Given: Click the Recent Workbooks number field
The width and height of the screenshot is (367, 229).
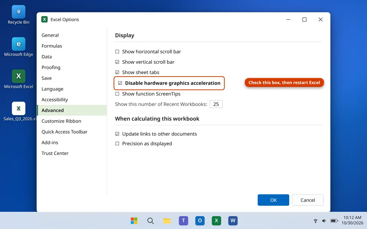Looking at the screenshot, I should point(216,104).
